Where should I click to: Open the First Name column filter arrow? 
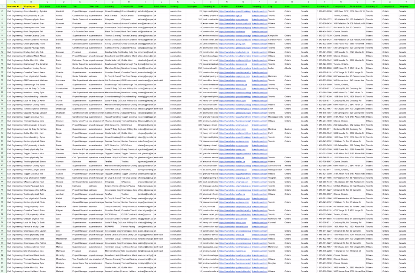point(54,6)
